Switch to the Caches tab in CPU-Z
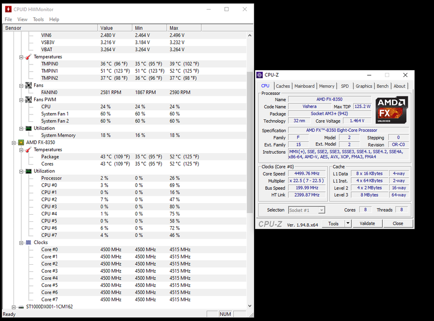This screenshot has height=321, width=434. (283, 86)
